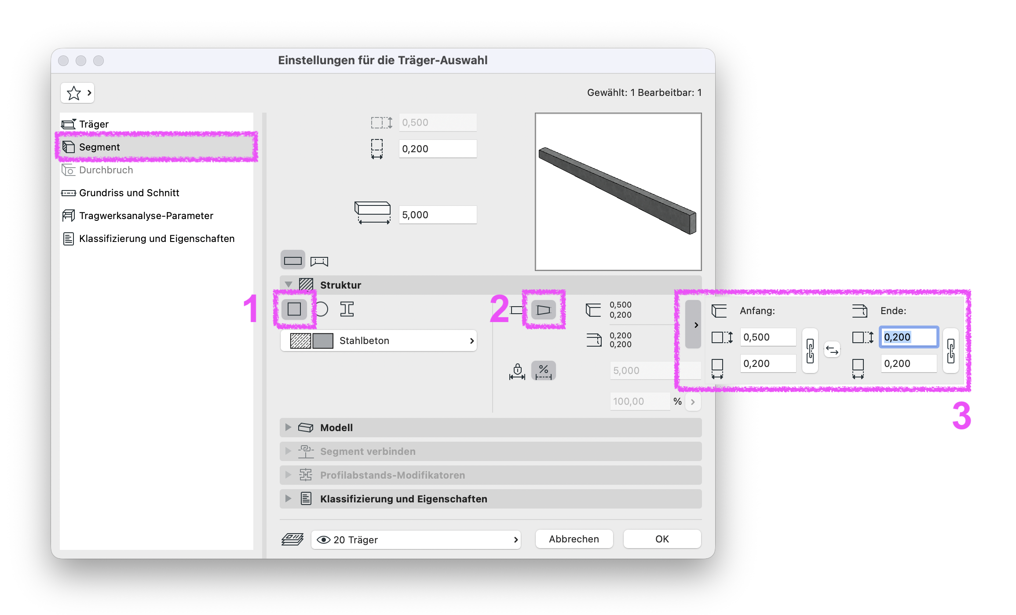Click the swap start and end arrows
1016x615 pixels.
click(x=832, y=350)
